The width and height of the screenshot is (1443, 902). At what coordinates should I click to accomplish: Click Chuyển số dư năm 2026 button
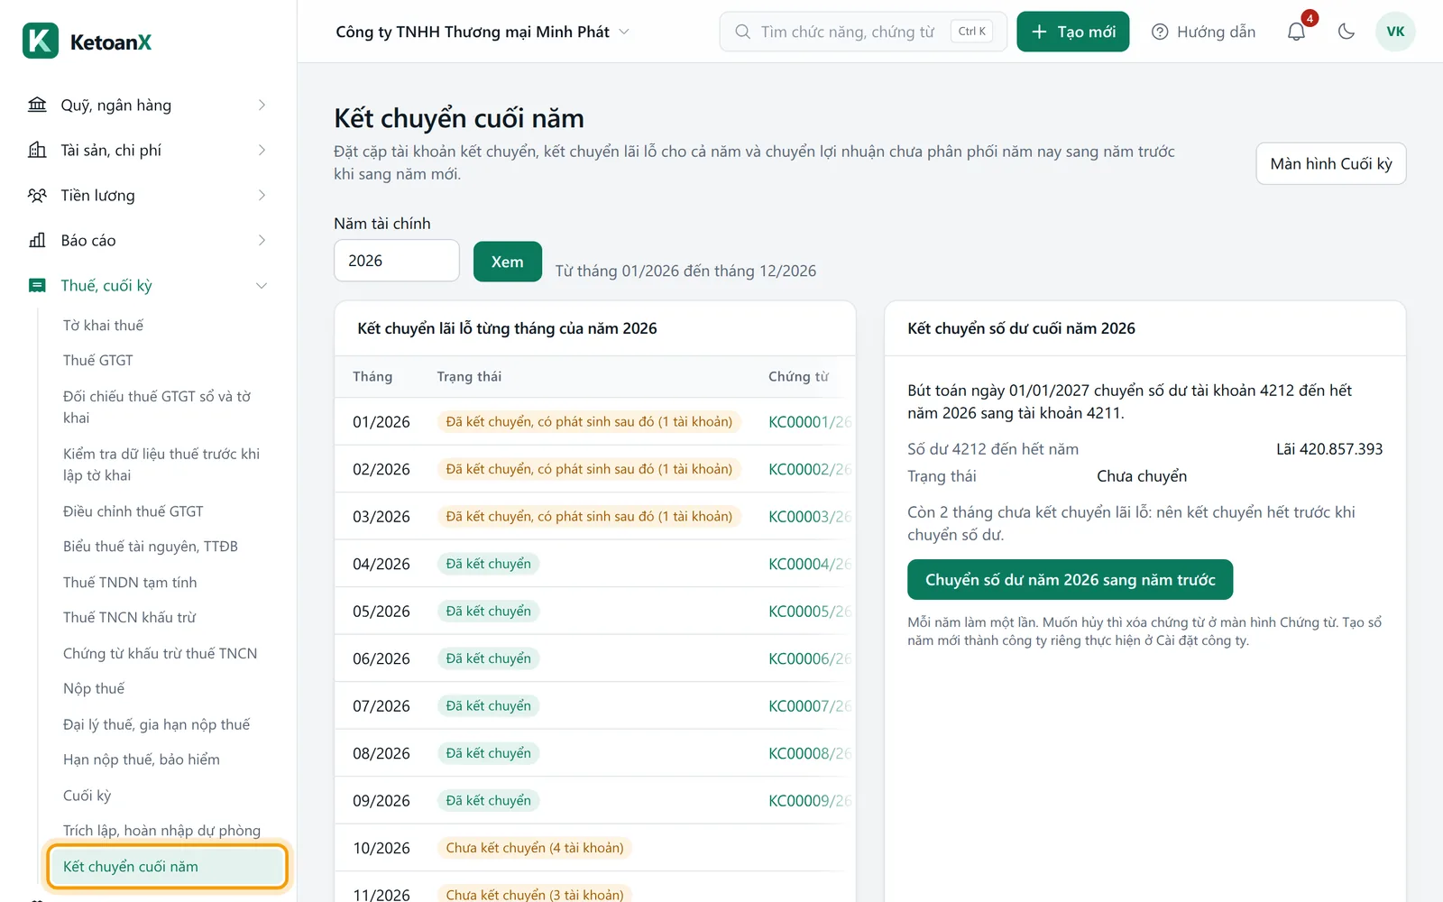(1070, 580)
